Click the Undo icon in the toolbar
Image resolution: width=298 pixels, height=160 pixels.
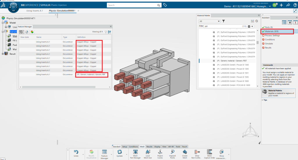point(76,153)
